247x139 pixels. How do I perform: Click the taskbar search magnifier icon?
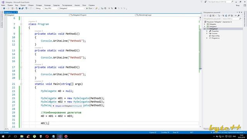(x=9, y=136)
